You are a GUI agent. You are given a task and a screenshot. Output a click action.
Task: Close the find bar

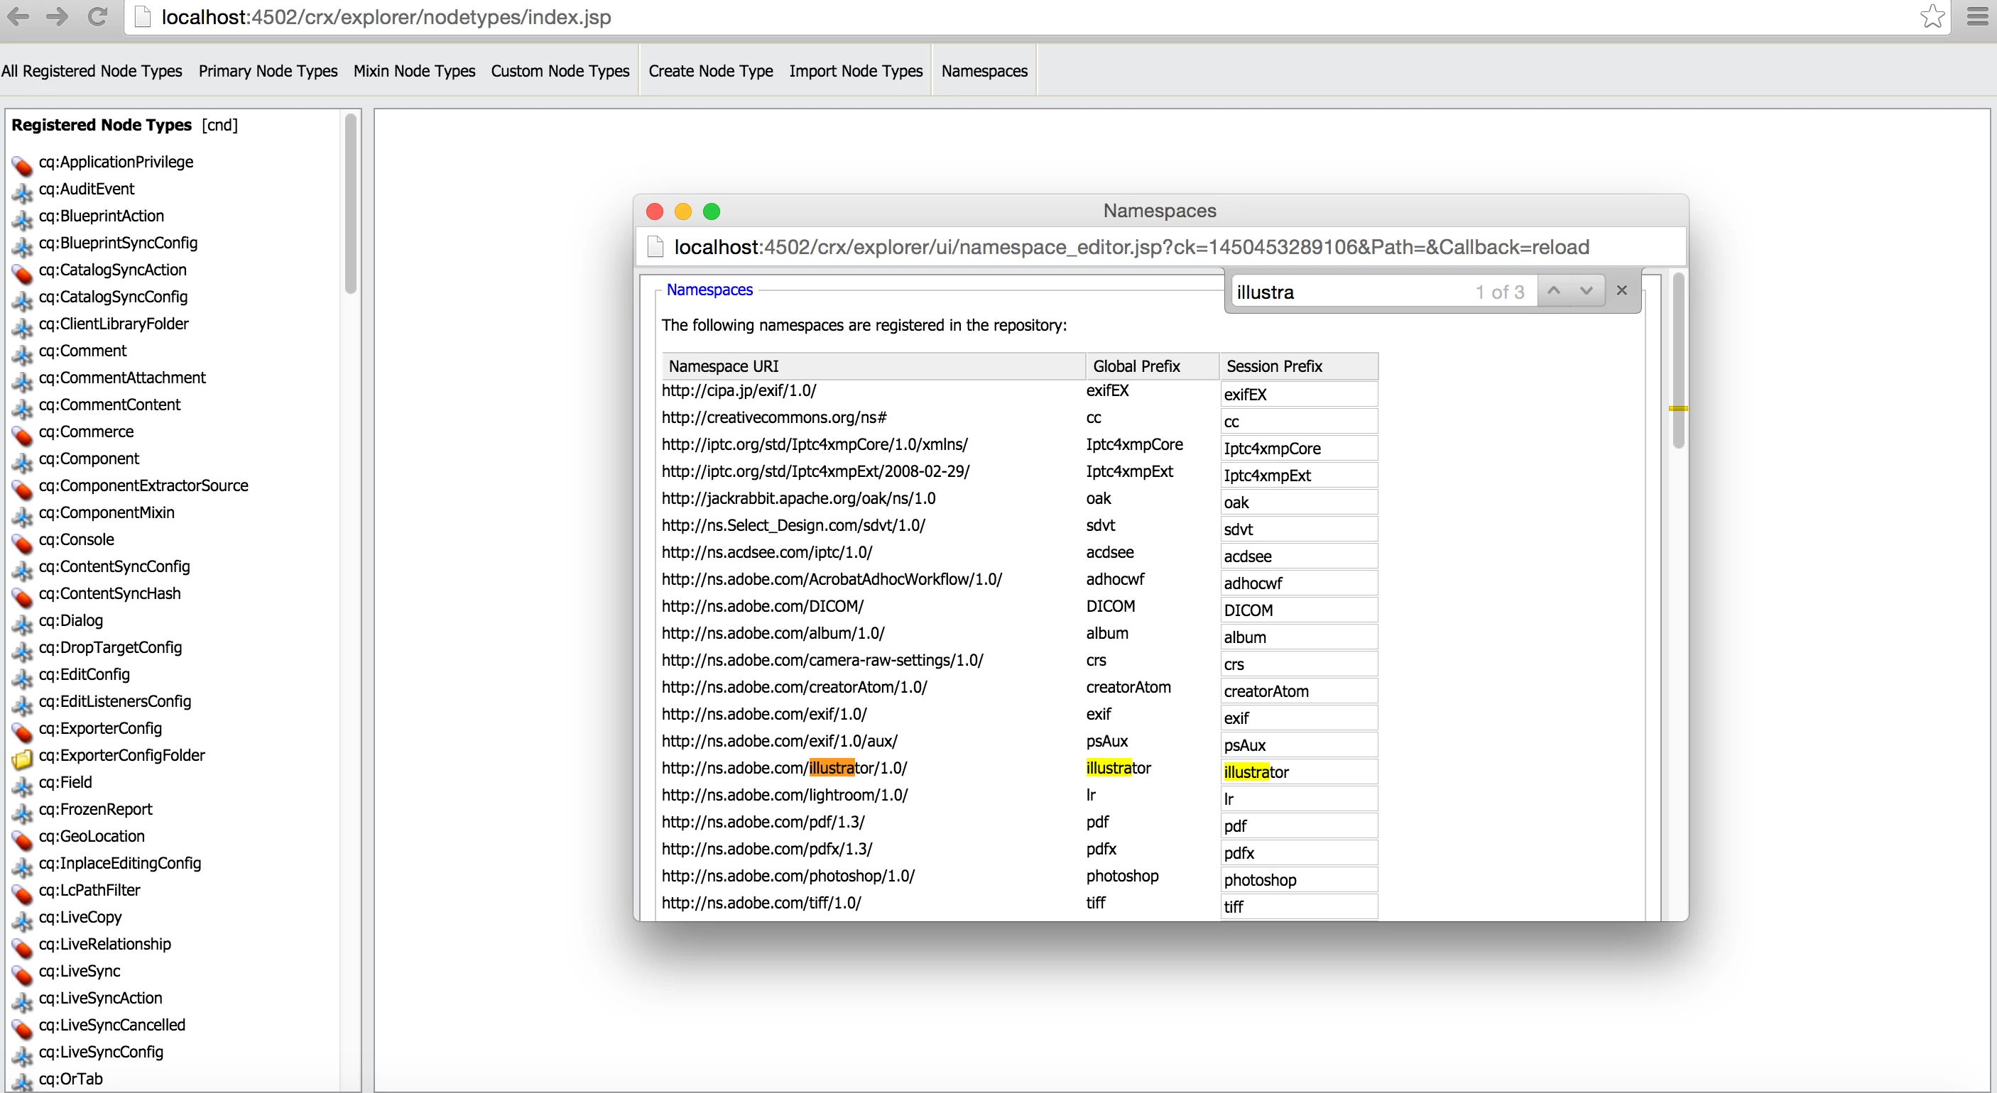click(1622, 290)
